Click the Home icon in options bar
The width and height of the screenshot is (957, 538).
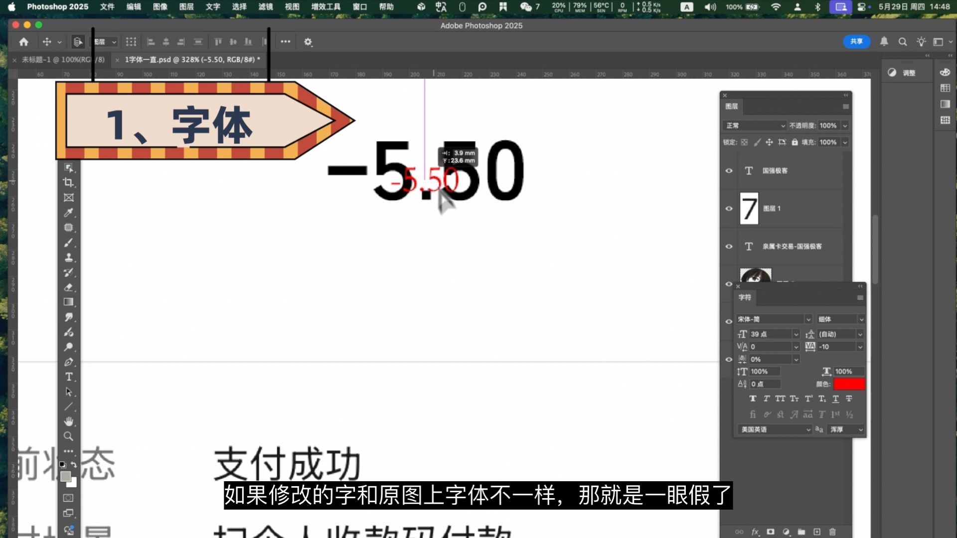[23, 42]
